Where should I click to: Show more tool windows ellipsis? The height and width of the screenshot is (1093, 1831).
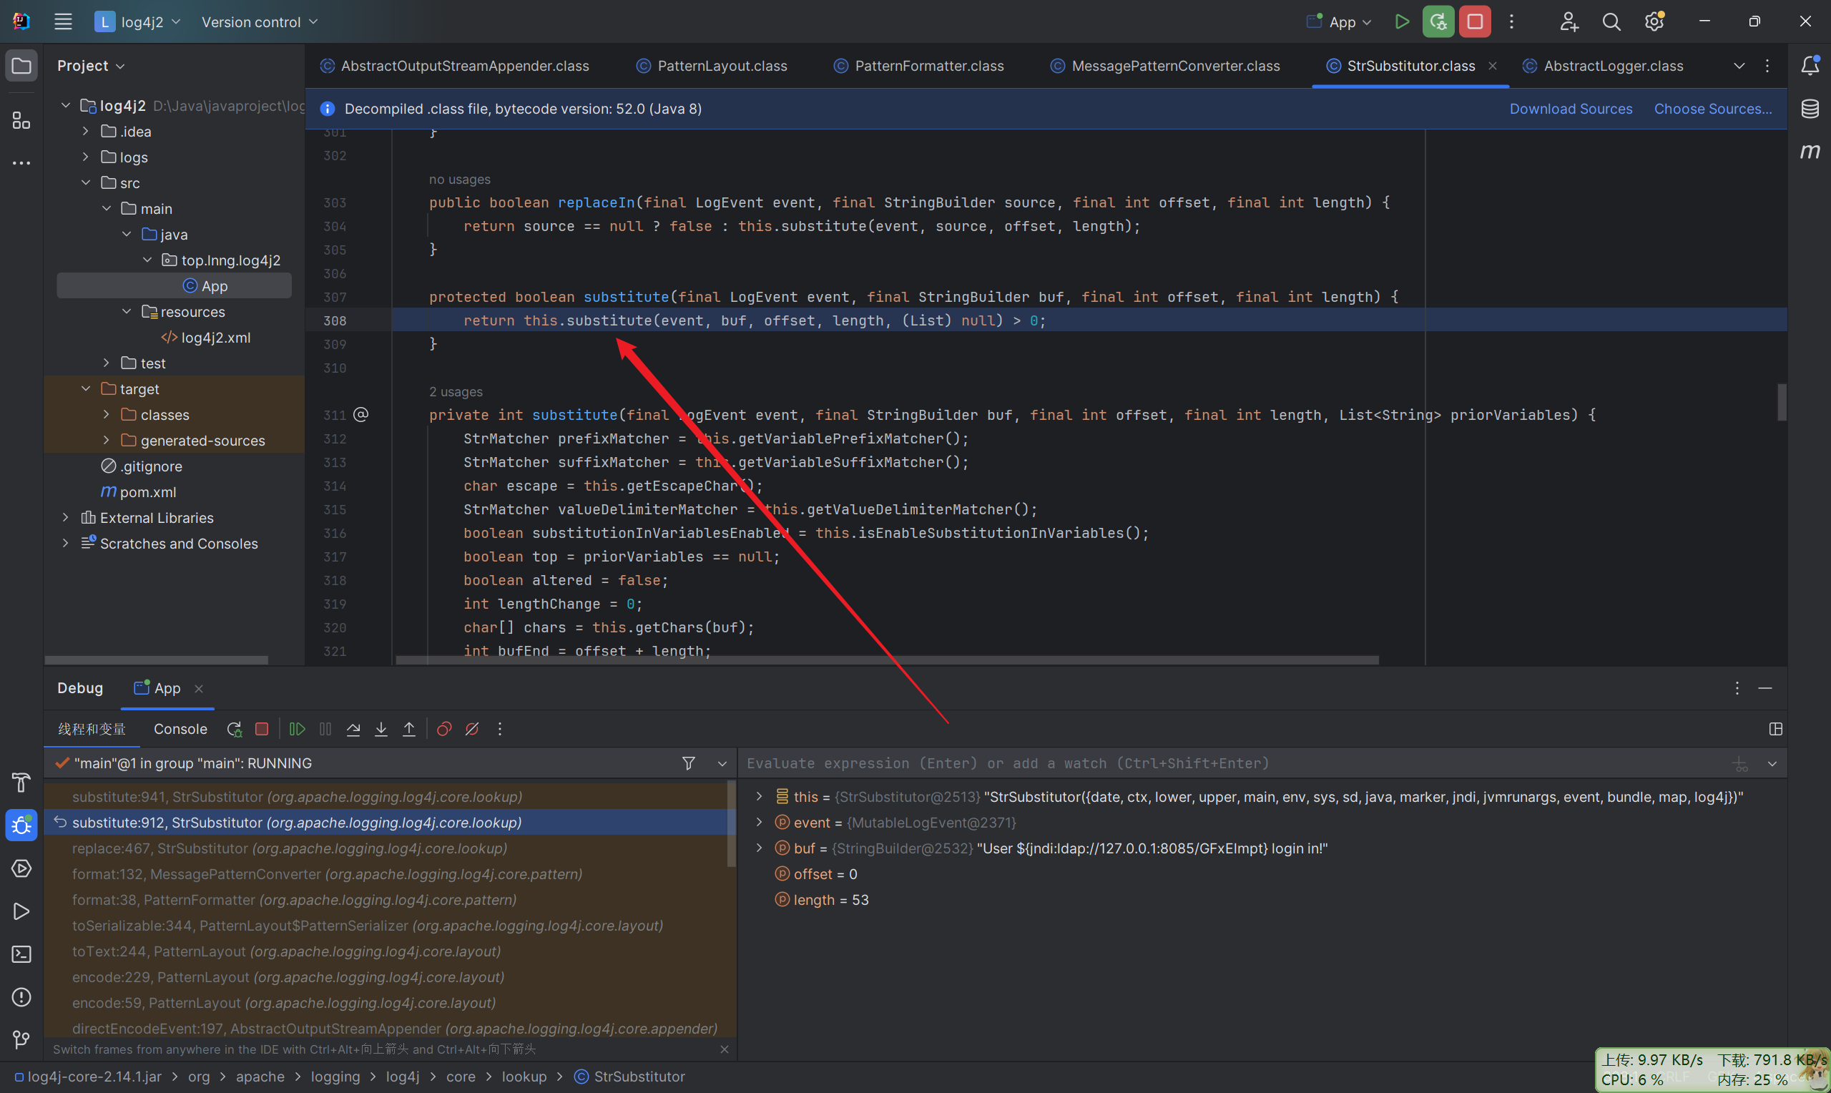click(21, 163)
